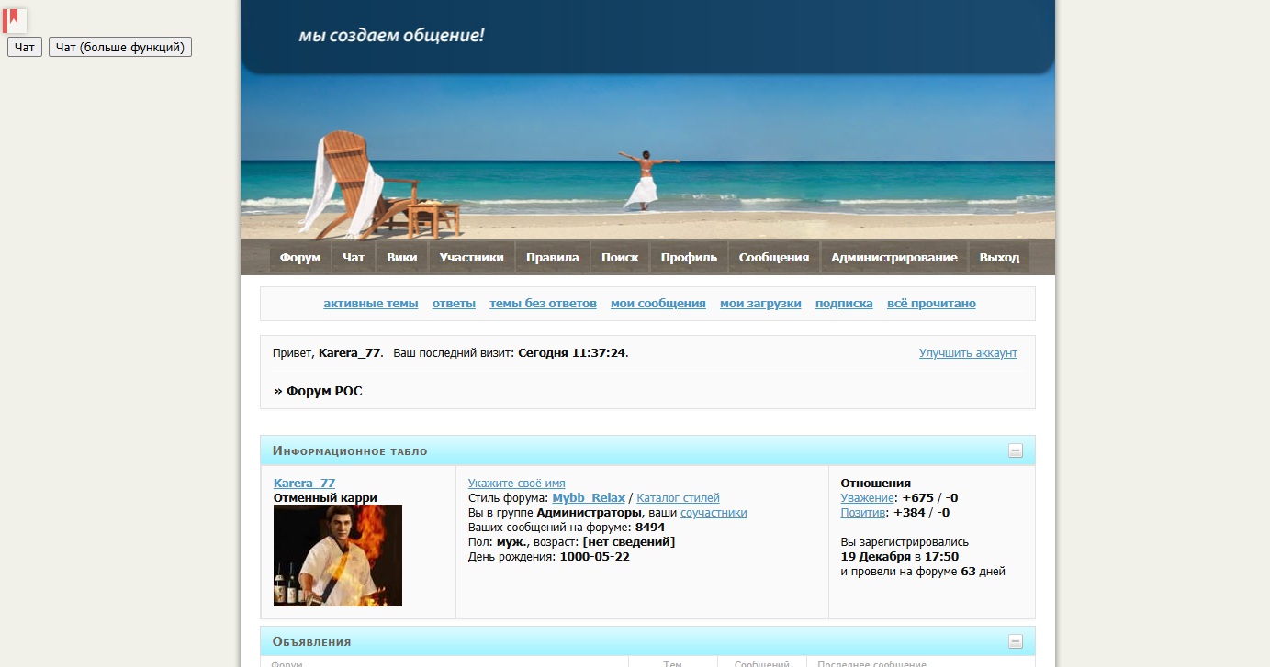Click the Karera_77 avatar image
1270x667 pixels.
coord(338,555)
